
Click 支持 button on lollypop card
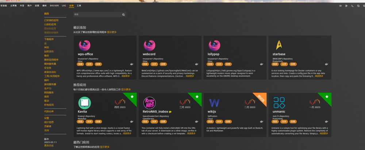coord(219,64)
